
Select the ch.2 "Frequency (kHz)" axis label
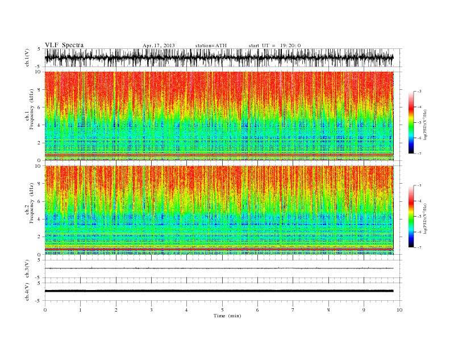tap(31, 202)
